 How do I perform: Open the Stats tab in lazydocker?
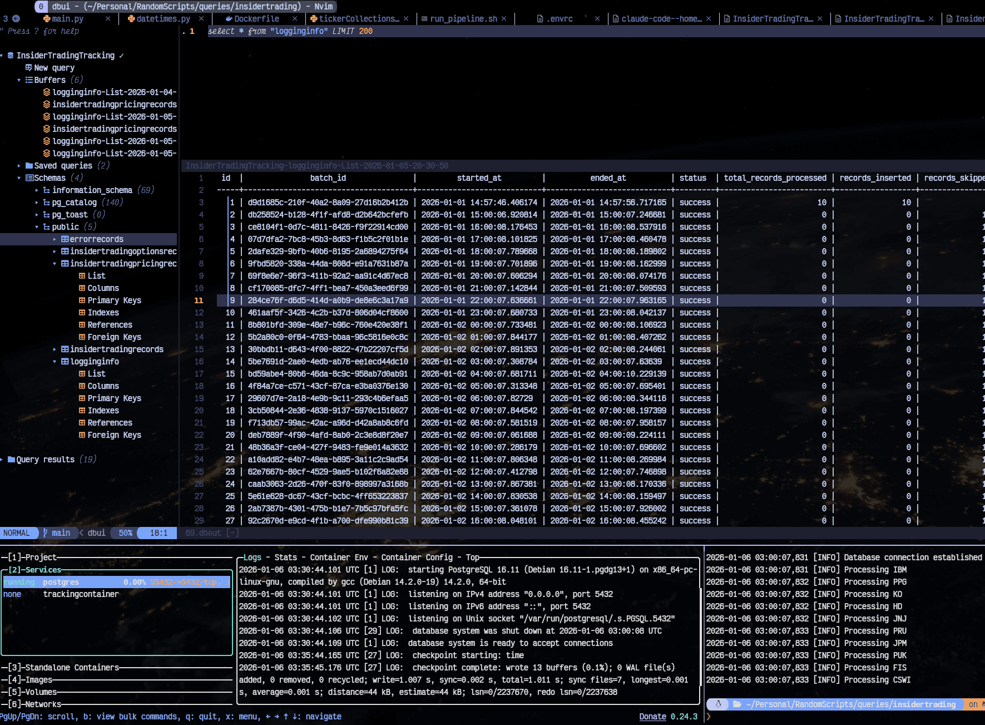pyautogui.click(x=285, y=558)
